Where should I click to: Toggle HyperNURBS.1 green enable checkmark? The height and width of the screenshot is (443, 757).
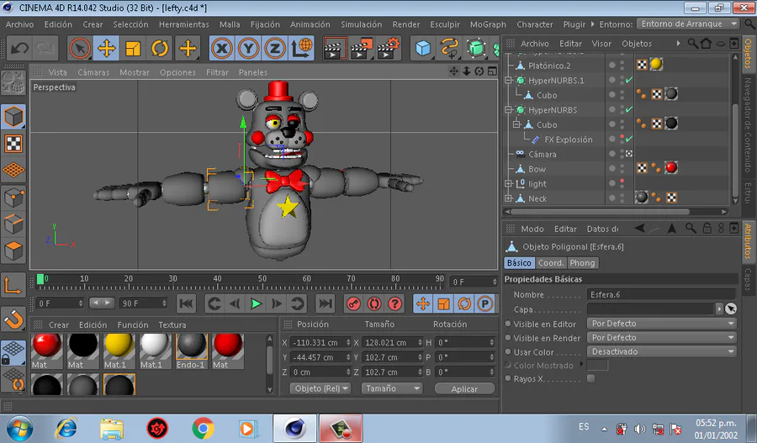(x=628, y=80)
